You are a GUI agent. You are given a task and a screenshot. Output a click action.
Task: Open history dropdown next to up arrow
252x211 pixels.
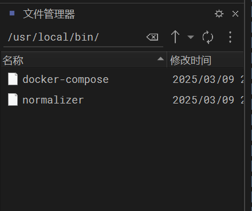[191, 37]
